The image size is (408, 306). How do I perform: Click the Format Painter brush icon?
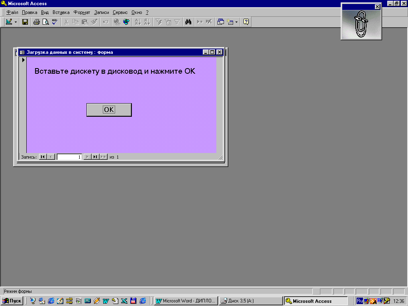(x=94, y=22)
